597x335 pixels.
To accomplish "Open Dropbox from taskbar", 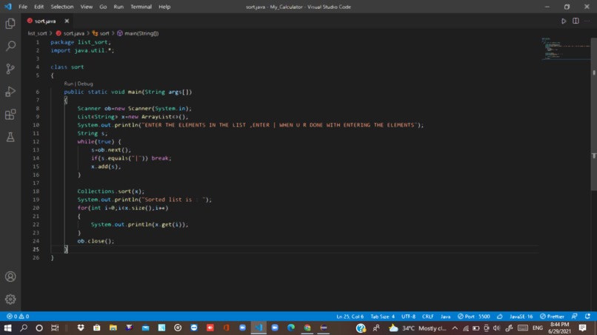I will [81, 328].
